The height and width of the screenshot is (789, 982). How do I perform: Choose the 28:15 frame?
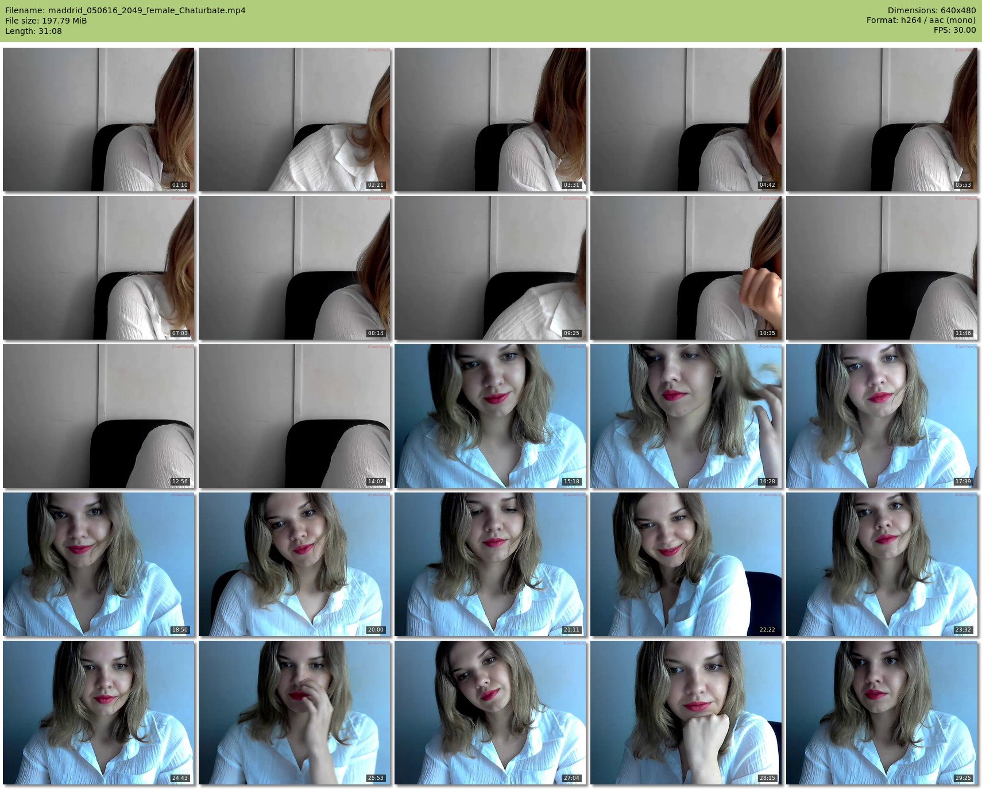click(686, 713)
